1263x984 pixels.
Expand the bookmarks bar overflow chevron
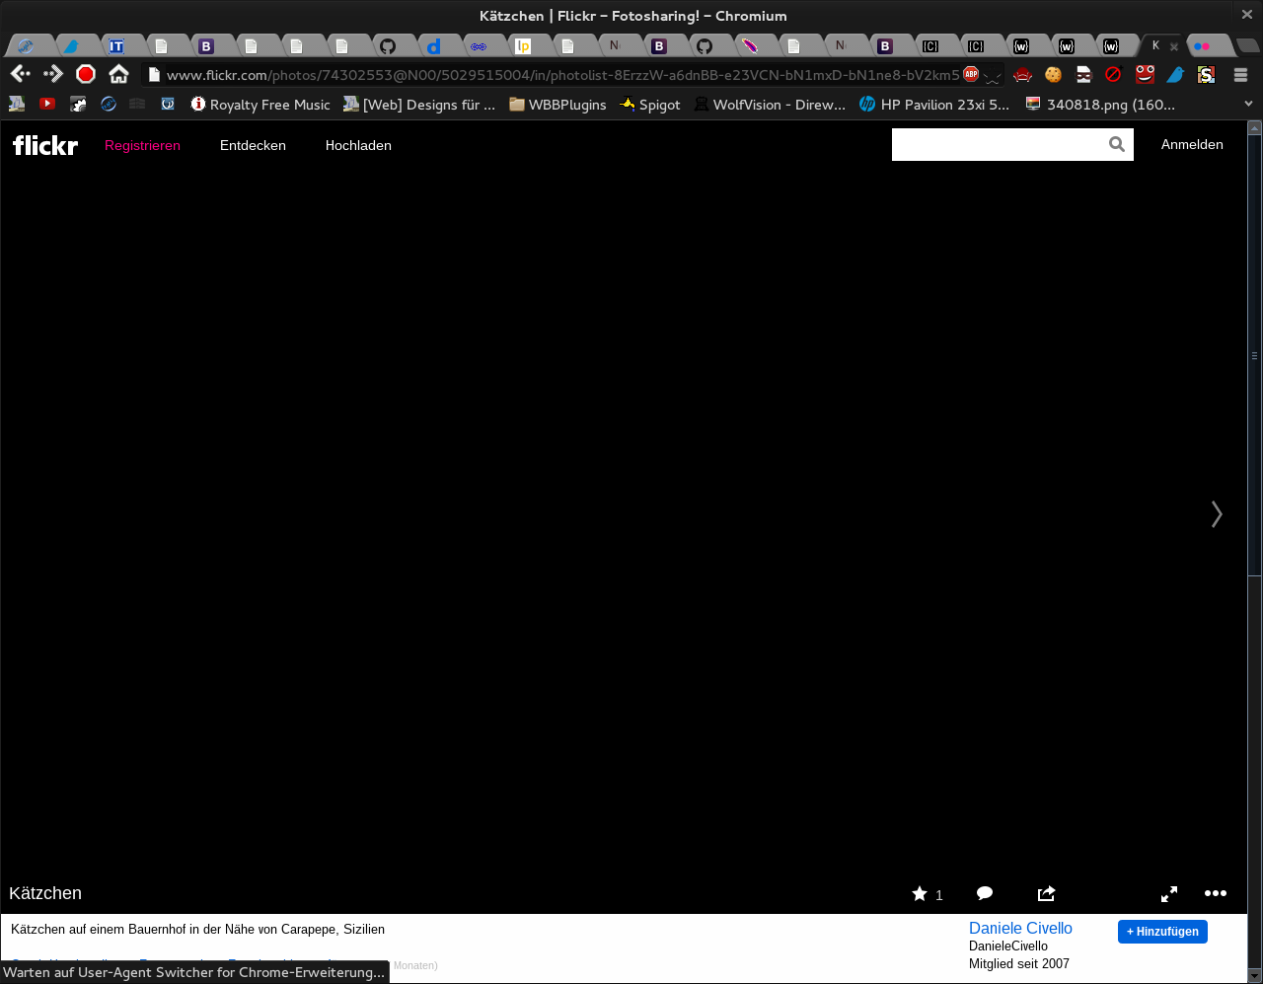click(x=1248, y=105)
